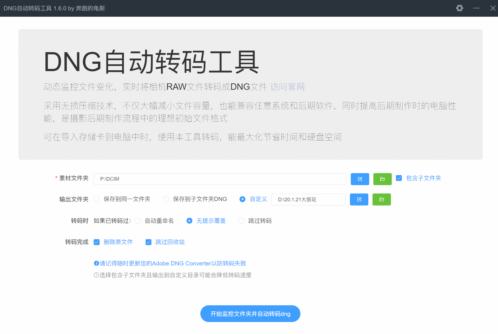Image resolution: width=498 pixels, height=334 pixels.
Task: Disable the 跳过回收站 checkbox
Action: 149,242
